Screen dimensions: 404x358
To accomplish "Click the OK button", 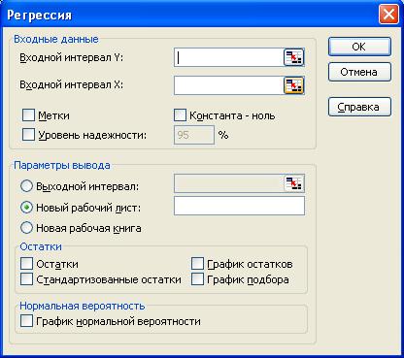I will tap(359, 47).
